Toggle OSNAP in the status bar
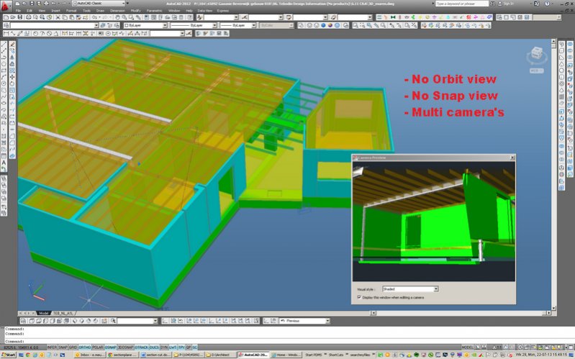The width and height of the screenshot is (575, 359). coord(110,347)
